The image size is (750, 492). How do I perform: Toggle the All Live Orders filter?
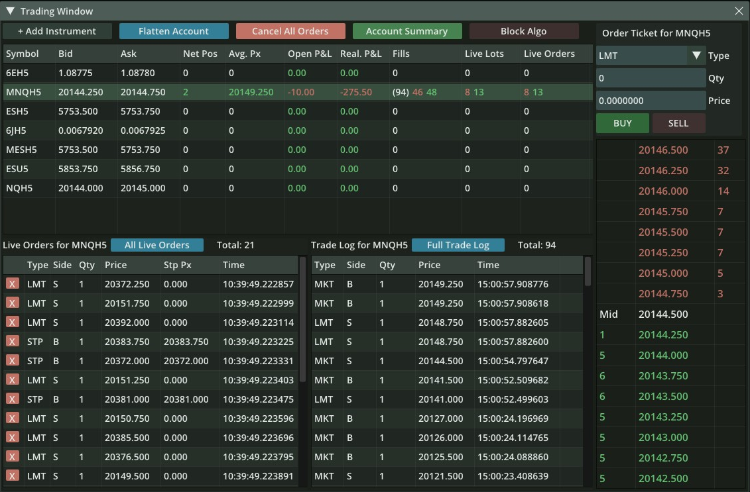coord(157,244)
